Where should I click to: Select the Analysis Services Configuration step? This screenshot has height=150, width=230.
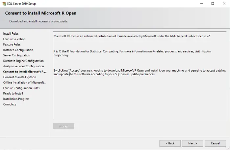[x=23, y=66]
